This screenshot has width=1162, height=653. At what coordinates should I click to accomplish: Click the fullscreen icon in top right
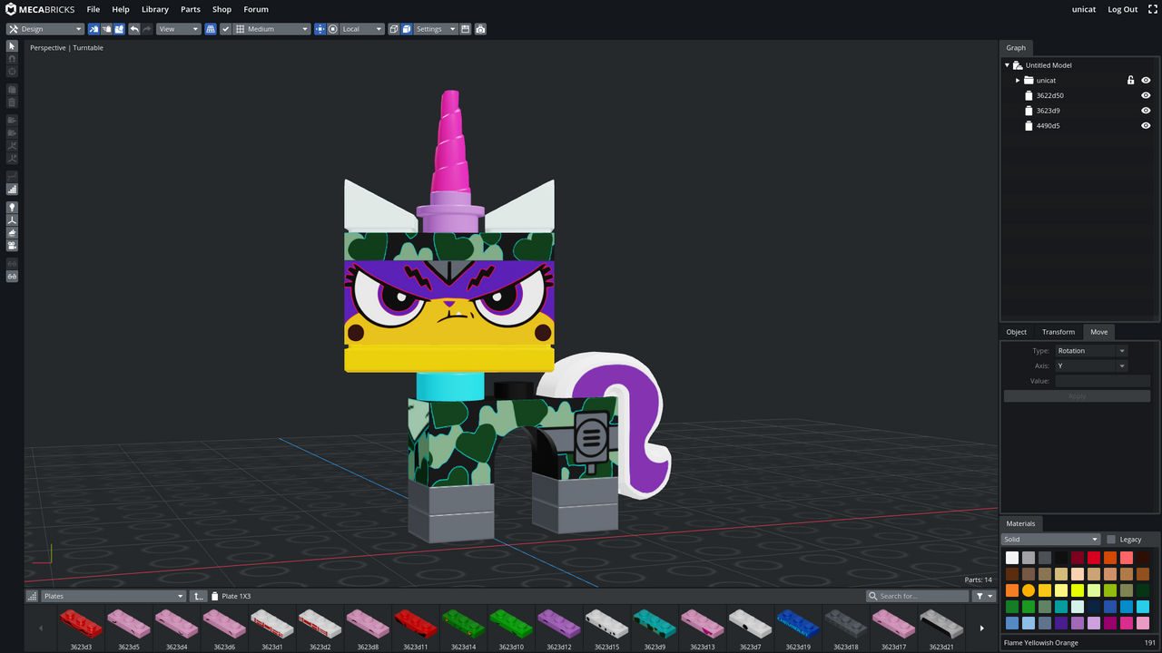tap(1153, 9)
